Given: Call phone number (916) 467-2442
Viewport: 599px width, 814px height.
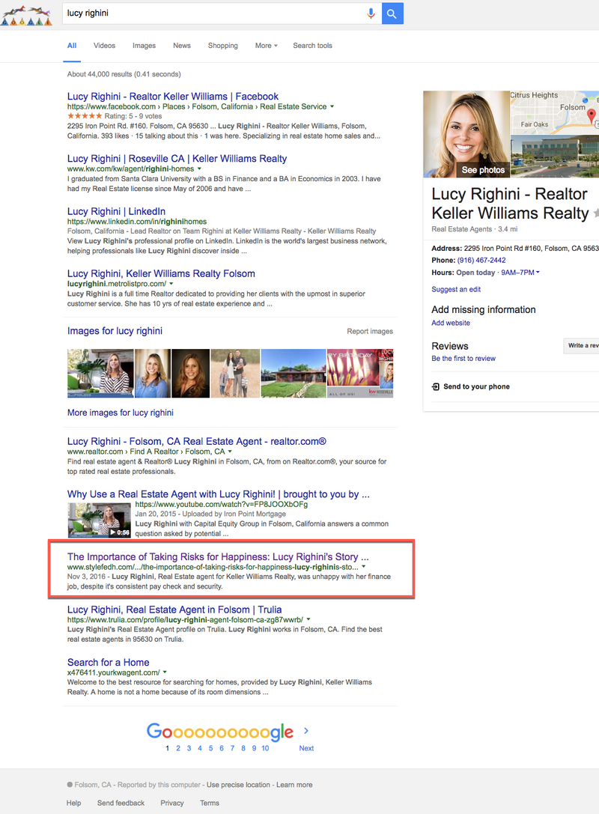Looking at the screenshot, I should 481,261.
